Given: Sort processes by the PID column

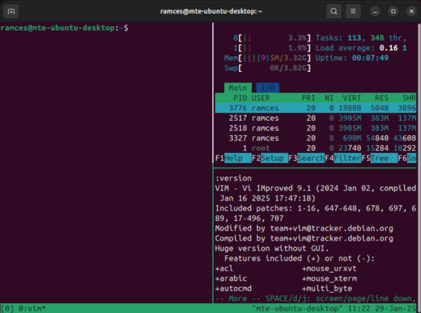Looking at the screenshot, I should [240, 98].
